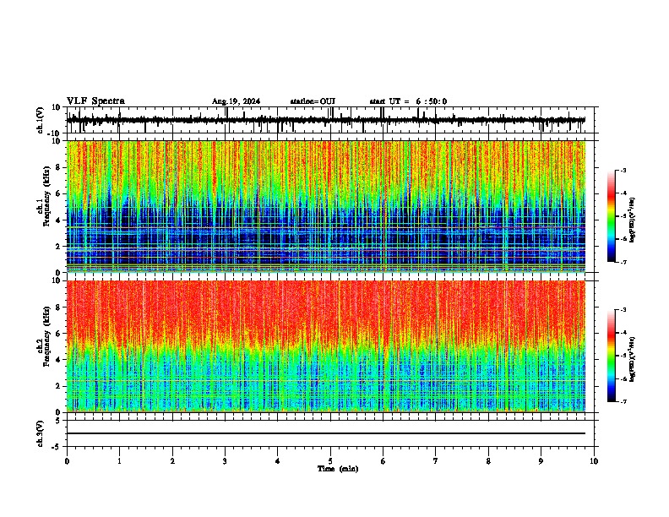This screenshot has width=669, height=517.
Task: Click the ch.1 PSD color scale bar
Action: 612,216
